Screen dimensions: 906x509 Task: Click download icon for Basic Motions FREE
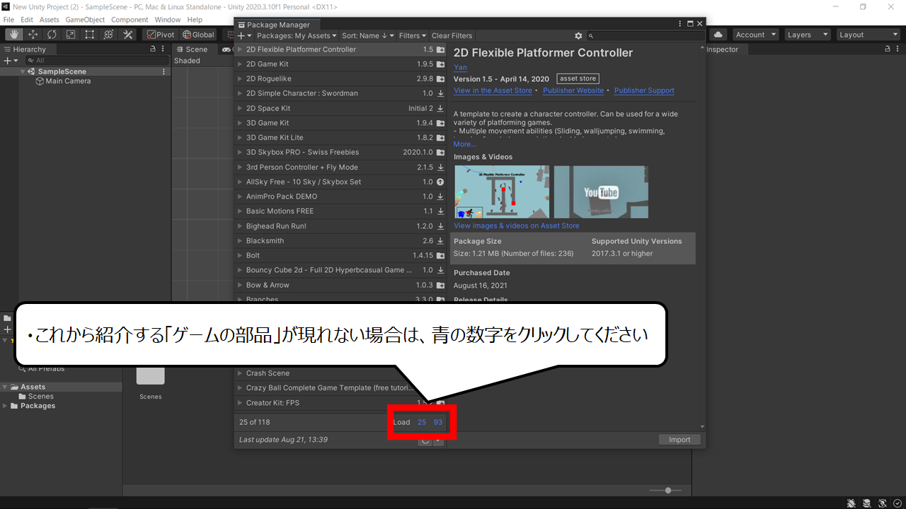440,211
